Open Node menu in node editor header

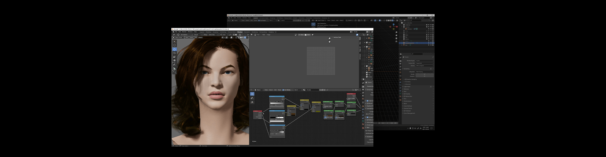[279, 90]
